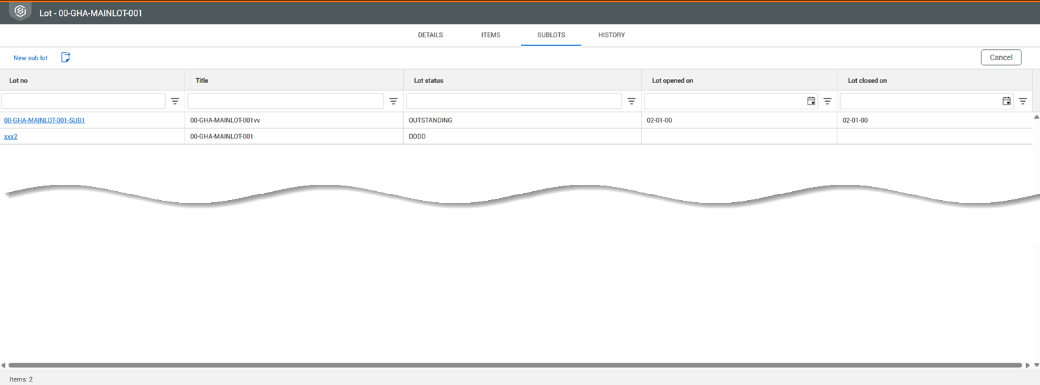The height and width of the screenshot is (385, 1040).
Task: Click the Lot no filter text field
Action: pyautogui.click(x=83, y=101)
